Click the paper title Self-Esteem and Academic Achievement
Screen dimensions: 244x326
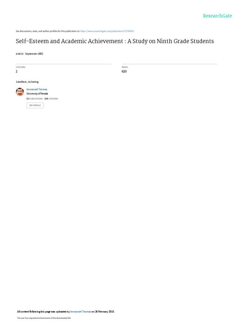point(115,41)
